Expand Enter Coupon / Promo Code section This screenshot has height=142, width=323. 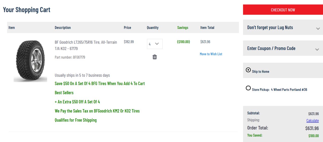click(283, 48)
